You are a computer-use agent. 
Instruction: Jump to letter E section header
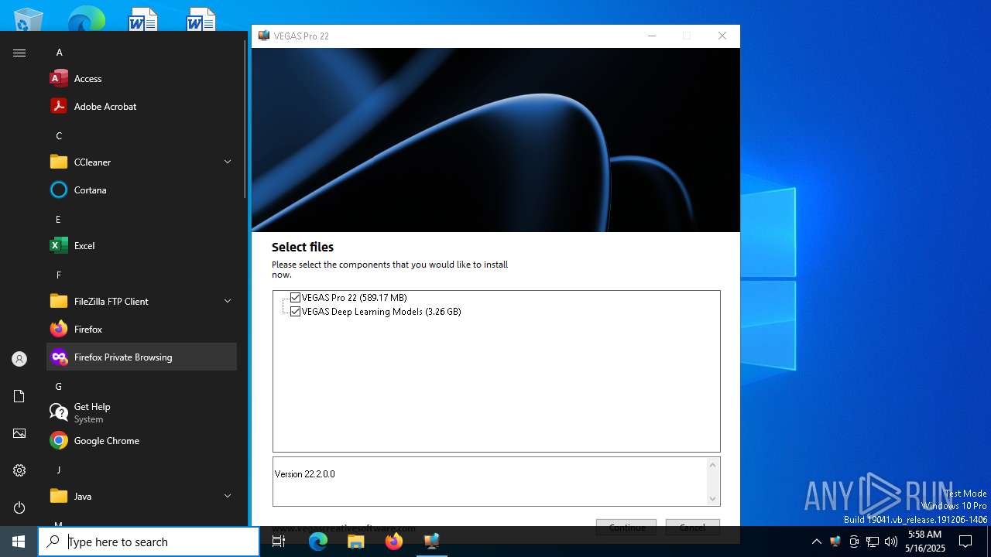(x=58, y=220)
